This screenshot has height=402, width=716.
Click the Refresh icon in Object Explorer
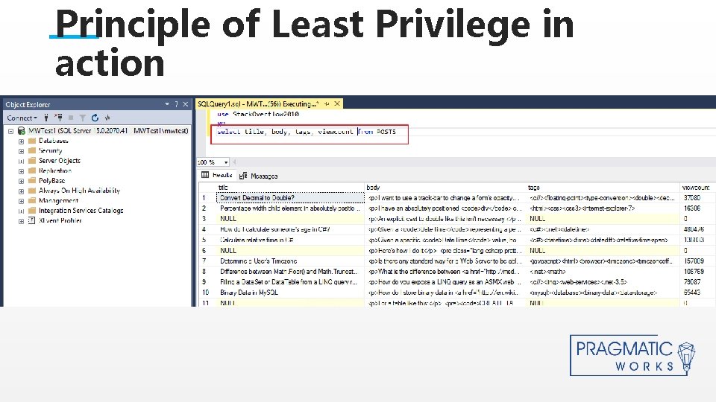95,118
